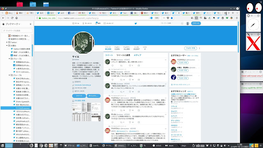Screen dimensions: 263x148
Task: Open the first media thumbnail in profile grid
Action: point(77,107)
